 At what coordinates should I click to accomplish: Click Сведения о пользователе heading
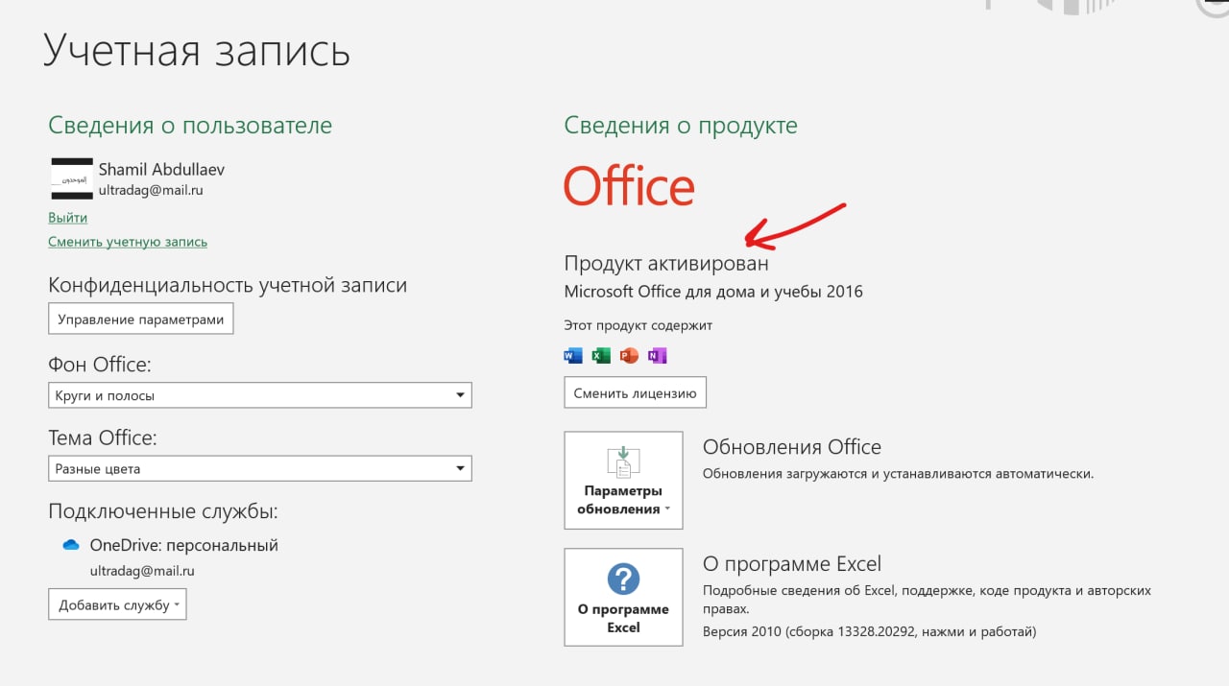[x=190, y=126]
